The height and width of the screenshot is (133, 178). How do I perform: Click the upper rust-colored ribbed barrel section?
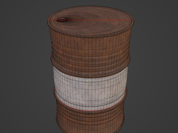[x=90, y=54]
